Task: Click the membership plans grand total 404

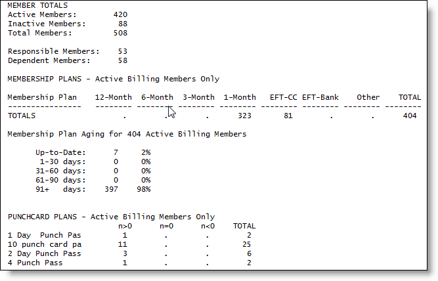Action: pyautogui.click(x=410, y=116)
